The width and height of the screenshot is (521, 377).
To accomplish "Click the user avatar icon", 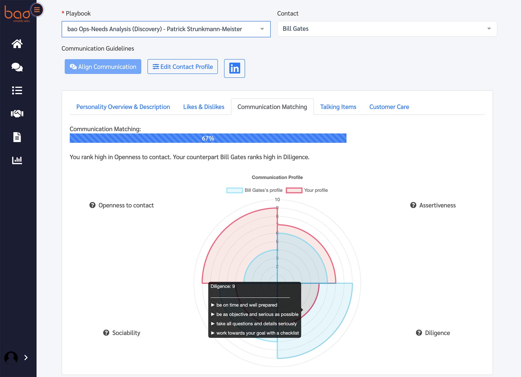I will click(11, 358).
